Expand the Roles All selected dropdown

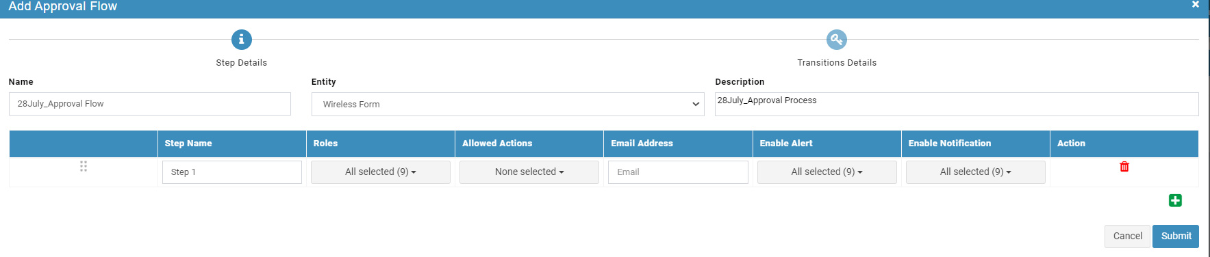[x=380, y=172]
